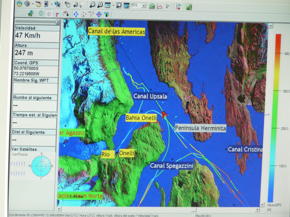Viewport: 290px width, 217px height.
Task: Close the data panel with X button
Action: 58,22
